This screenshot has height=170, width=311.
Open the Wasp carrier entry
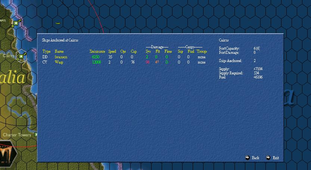(59, 62)
